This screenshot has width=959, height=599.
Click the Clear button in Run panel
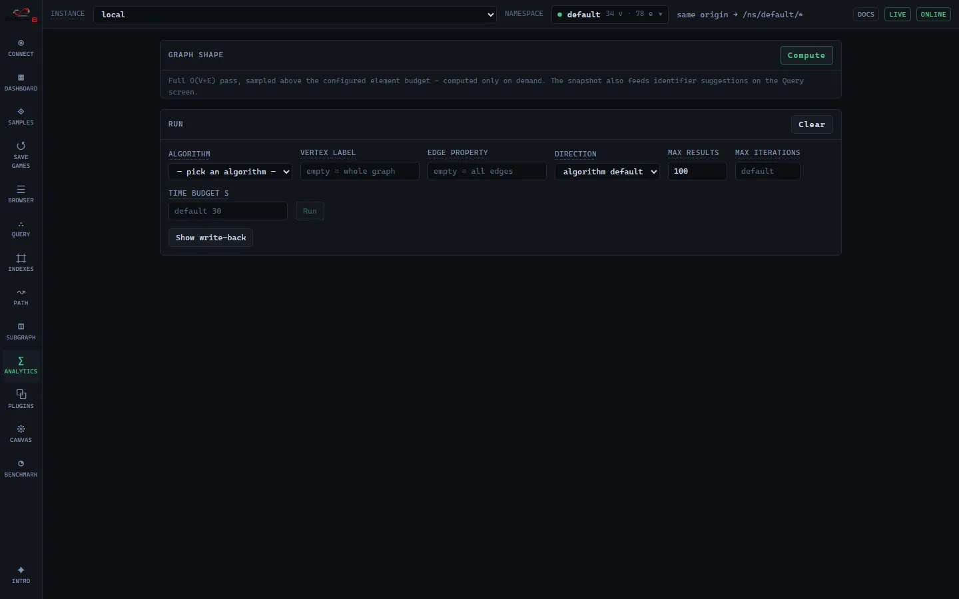pos(812,124)
